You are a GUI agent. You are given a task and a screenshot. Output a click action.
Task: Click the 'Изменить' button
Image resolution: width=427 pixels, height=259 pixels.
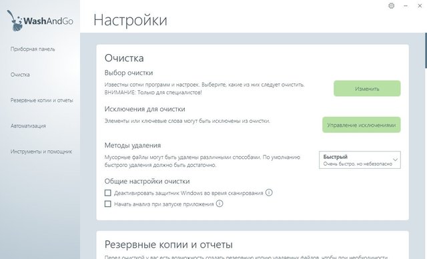[367, 89]
